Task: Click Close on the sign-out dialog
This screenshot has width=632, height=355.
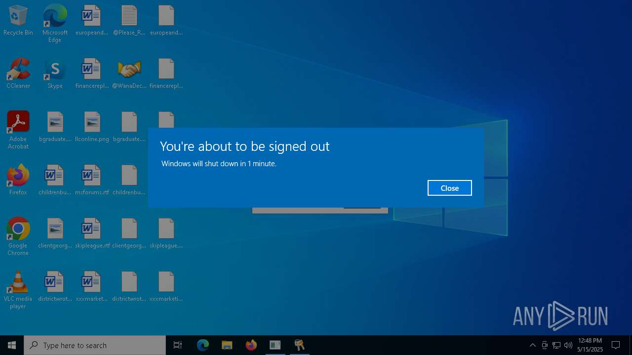Action: tap(449, 188)
